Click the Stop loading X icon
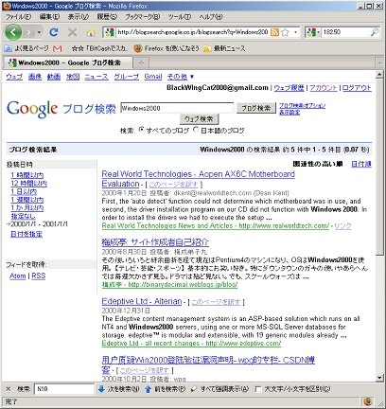Image resolution: width=386 pixels, height=409 pixels. pyautogui.click(x=73, y=32)
